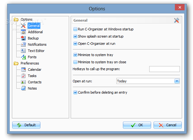Click the Preferences folder icon
Image resolution: width=193 pixels, height=140 pixels.
16,63
